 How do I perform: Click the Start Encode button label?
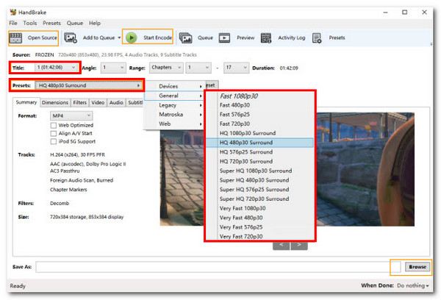(x=157, y=37)
